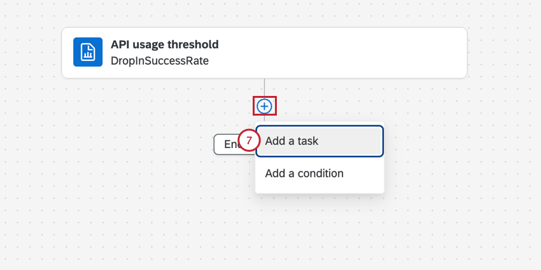Click empty dotted canvas below the dropdown menu
Image resolution: width=541 pixels, height=270 pixels.
tap(318, 229)
